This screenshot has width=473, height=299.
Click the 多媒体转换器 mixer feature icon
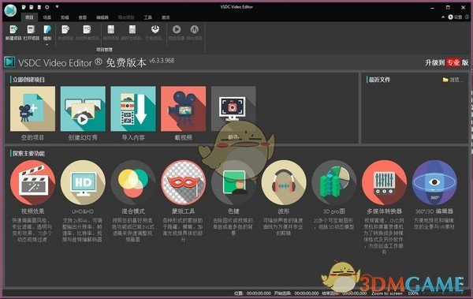click(384, 182)
